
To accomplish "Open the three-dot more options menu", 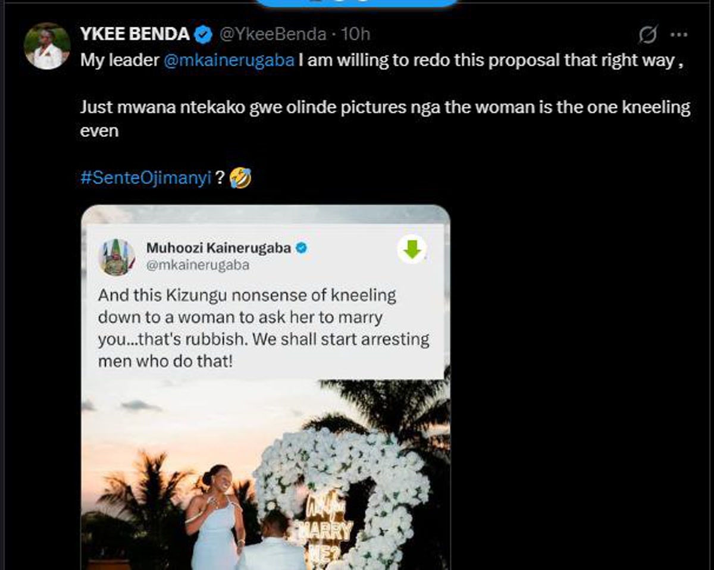I will 679,35.
